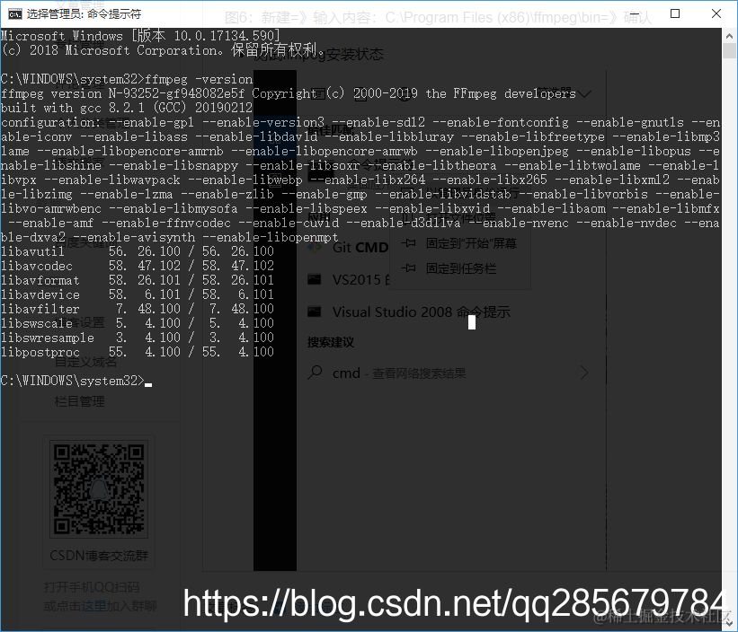Open Visual Studio 2008 命令提示 result
The height and width of the screenshot is (632, 738).
coord(422,312)
